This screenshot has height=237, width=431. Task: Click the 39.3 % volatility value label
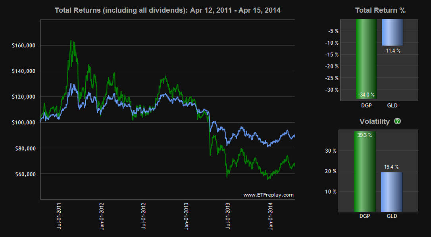click(x=365, y=135)
